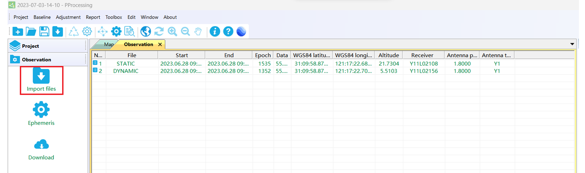
Task: Click the zoom in magnifier icon
Action: 172,32
